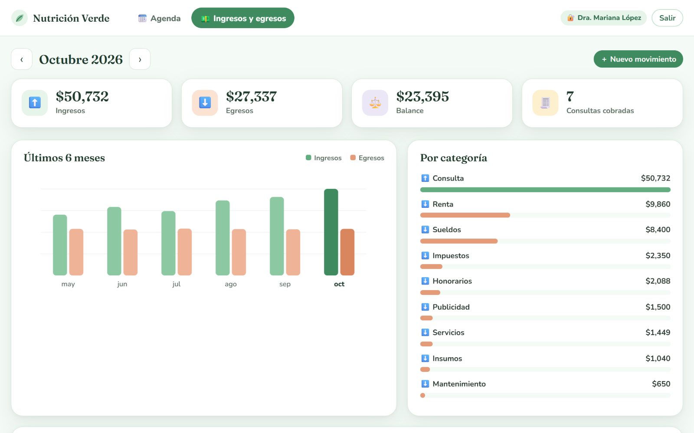This screenshot has width=694, height=433.
Task: Click the Nuevo movimiento button
Action: coord(638,59)
